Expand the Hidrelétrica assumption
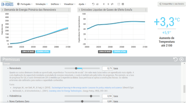The width and height of the screenshot is (186, 103). point(8,96)
